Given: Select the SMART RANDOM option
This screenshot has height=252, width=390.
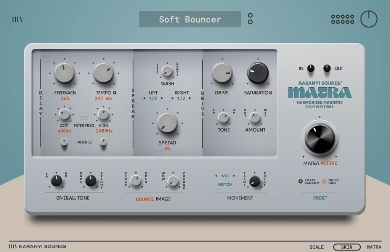Looking at the screenshot, I should (x=301, y=182).
